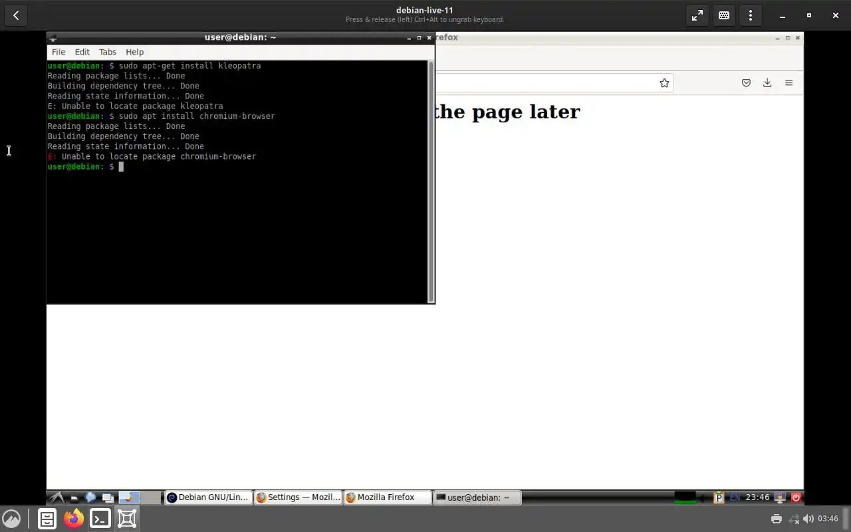Switch to Mozilla Firefox taskbar window
This screenshot has width=851, height=532.
(387, 497)
